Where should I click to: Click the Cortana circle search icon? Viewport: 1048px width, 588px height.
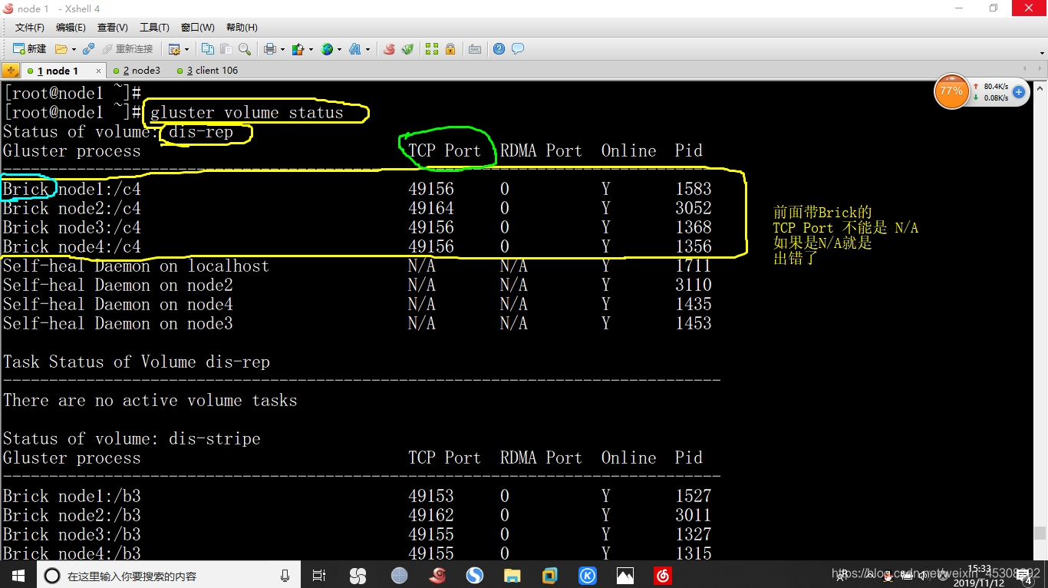pyautogui.click(x=52, y=576)
